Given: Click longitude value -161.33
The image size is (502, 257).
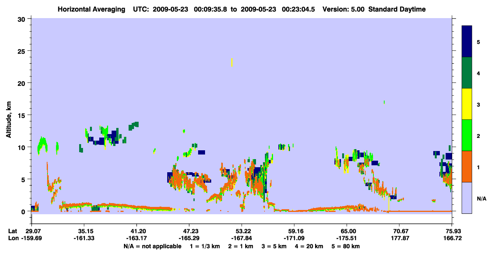Looking at the screenshot, I should pos(84,238).
